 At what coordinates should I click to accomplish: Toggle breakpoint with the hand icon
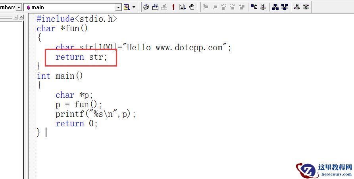point(192,7)
